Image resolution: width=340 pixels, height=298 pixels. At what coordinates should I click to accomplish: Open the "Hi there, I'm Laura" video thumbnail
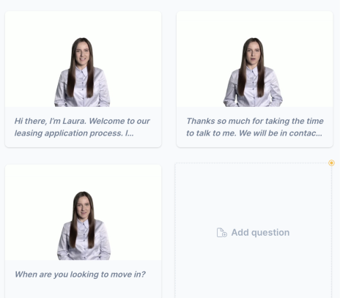point(83,59)
